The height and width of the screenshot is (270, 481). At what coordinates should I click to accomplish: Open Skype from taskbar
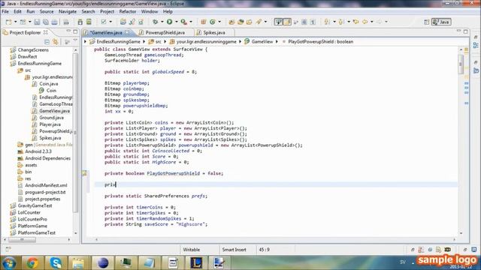56,263
